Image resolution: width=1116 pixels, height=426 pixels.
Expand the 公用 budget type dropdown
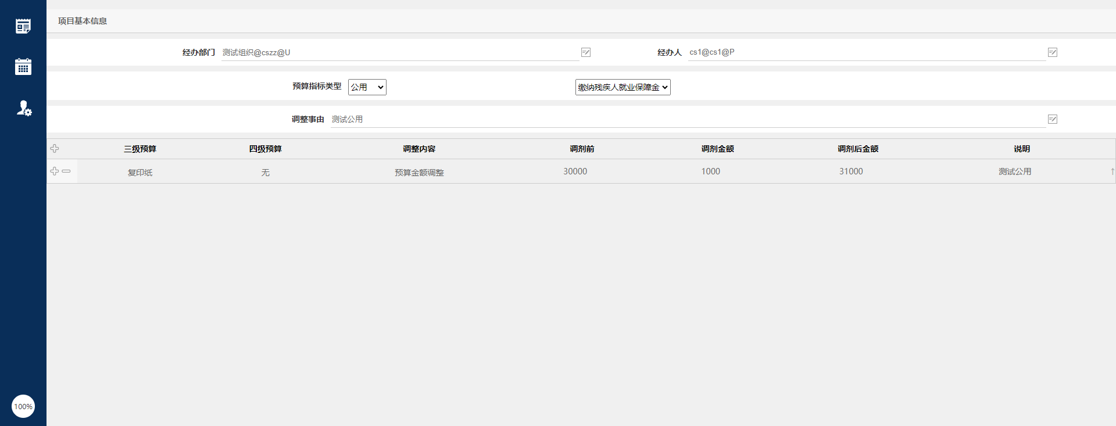(x=367, y=87)
